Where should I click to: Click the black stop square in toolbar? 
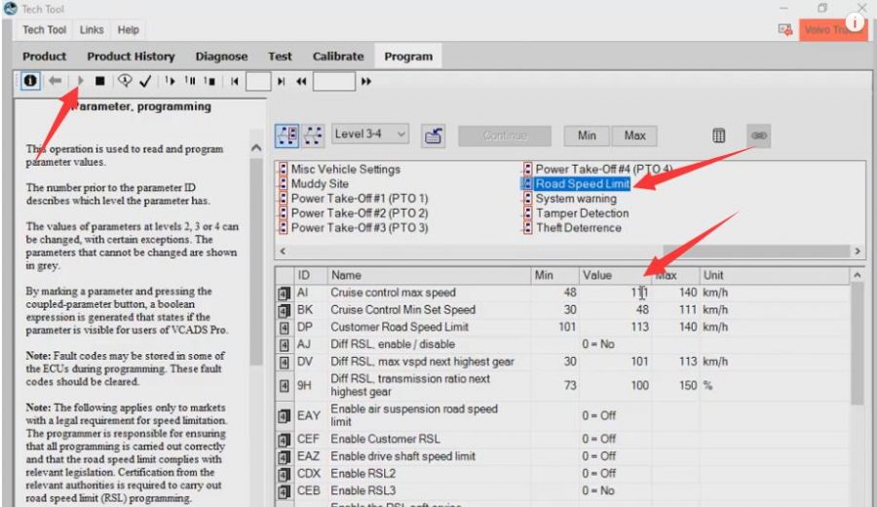pyautogui.click(x=100, y=81)
